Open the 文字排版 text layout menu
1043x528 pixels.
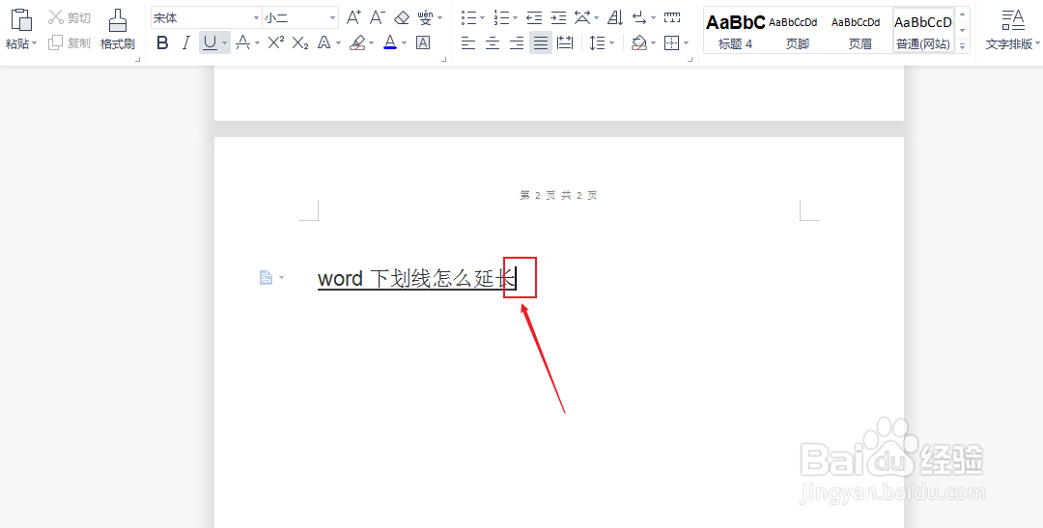(1012, 30)
